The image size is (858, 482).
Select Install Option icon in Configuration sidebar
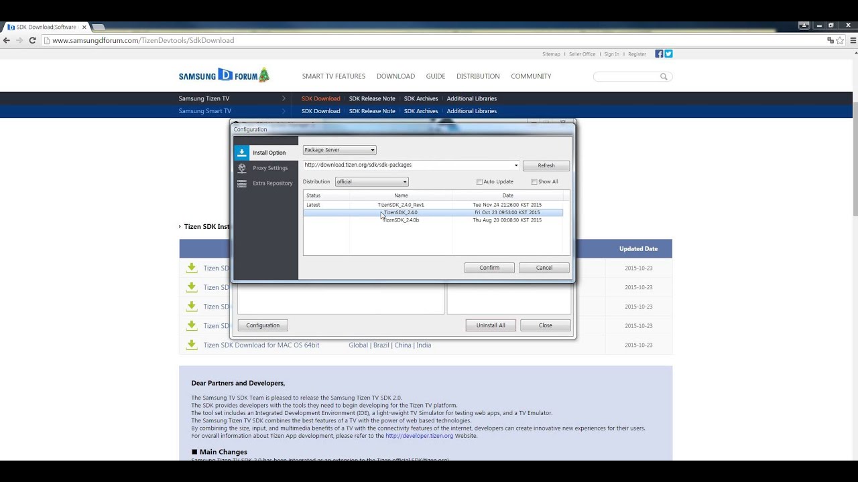coord(242,153)
